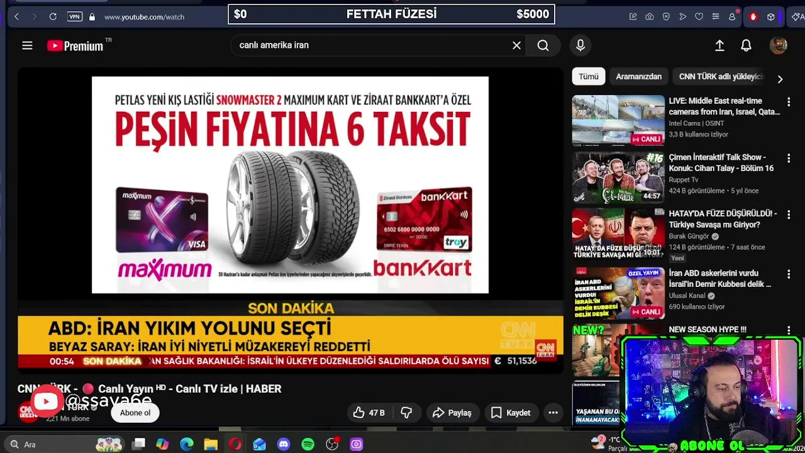
Task: Open the 'NEW SEASON HYPE !!!' video
Action: pyautogui.click(x=708, y=330)
